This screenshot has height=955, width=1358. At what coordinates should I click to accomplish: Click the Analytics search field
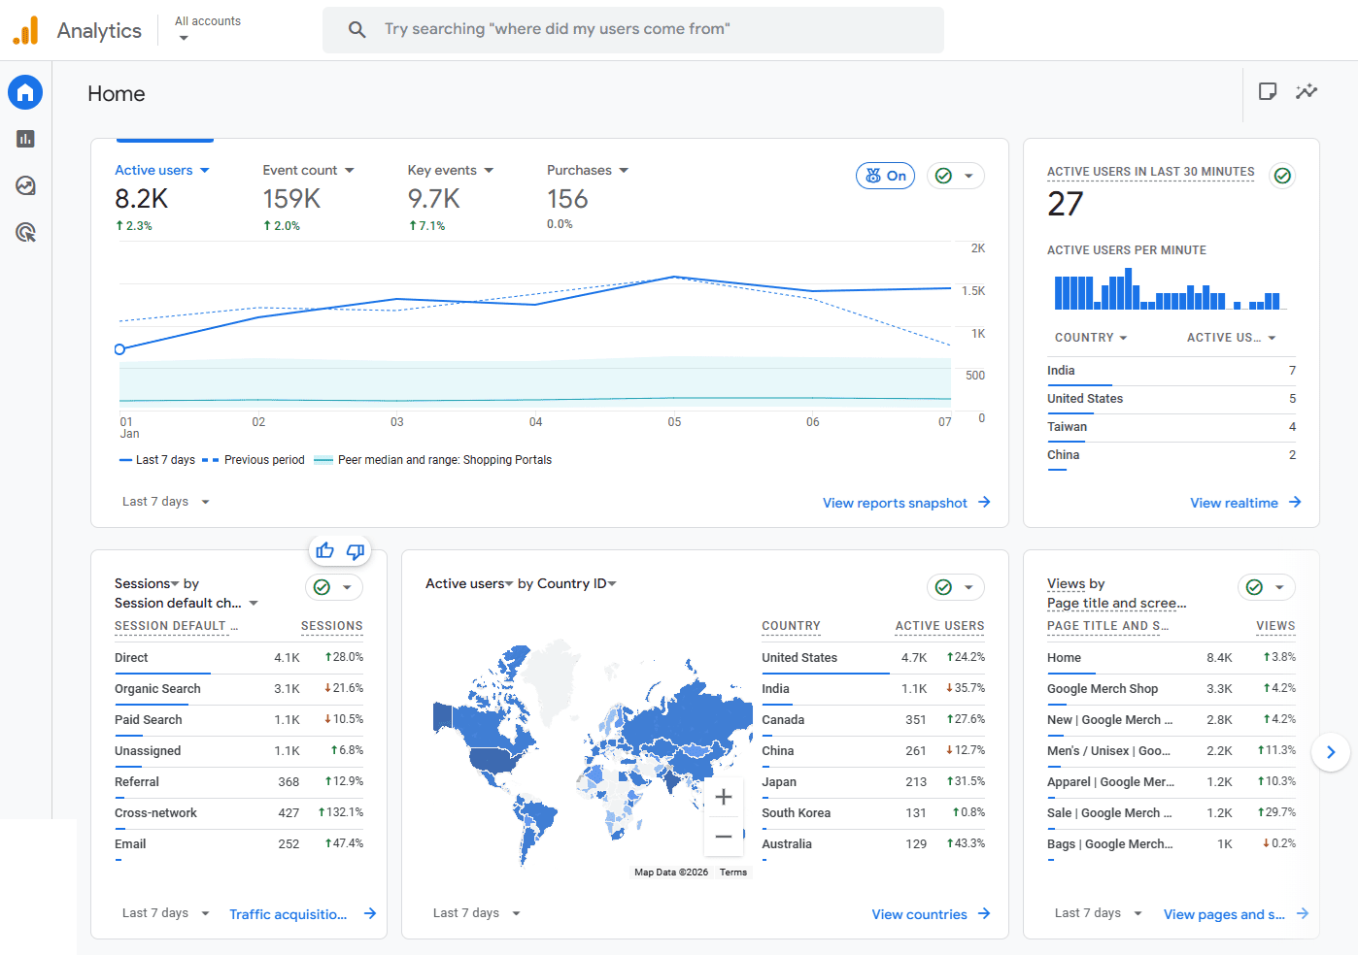(x=633, y=29)
